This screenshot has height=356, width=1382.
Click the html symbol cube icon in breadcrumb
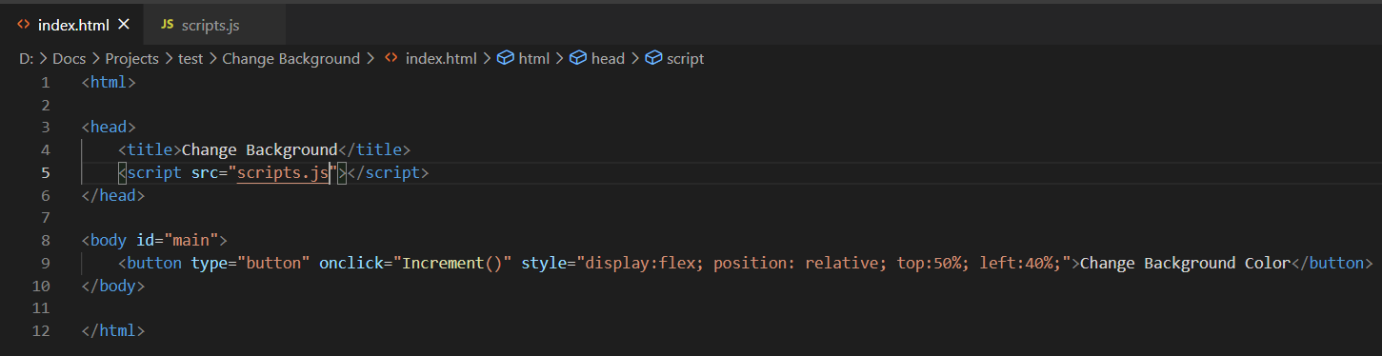(507, 58)
